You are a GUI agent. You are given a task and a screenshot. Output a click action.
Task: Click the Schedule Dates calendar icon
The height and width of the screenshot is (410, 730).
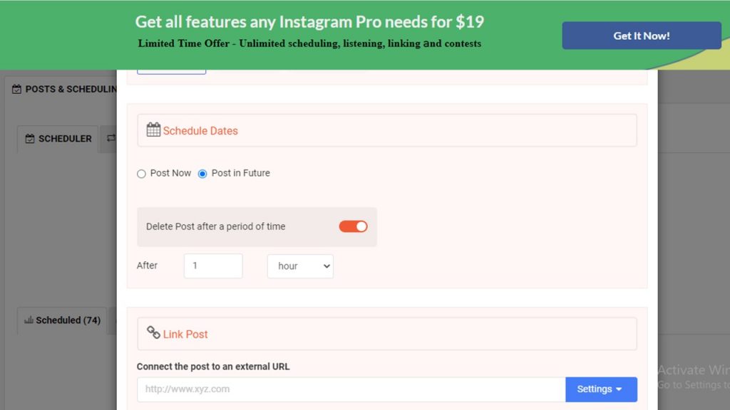(153, 130)
